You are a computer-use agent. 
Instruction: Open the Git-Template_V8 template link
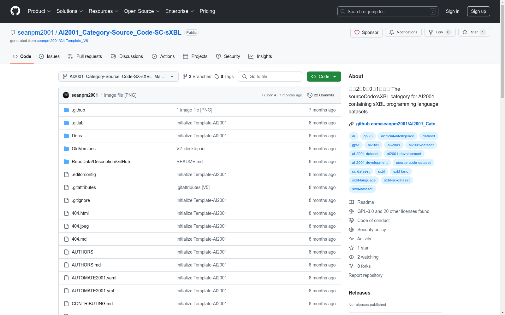click(62, 41)
